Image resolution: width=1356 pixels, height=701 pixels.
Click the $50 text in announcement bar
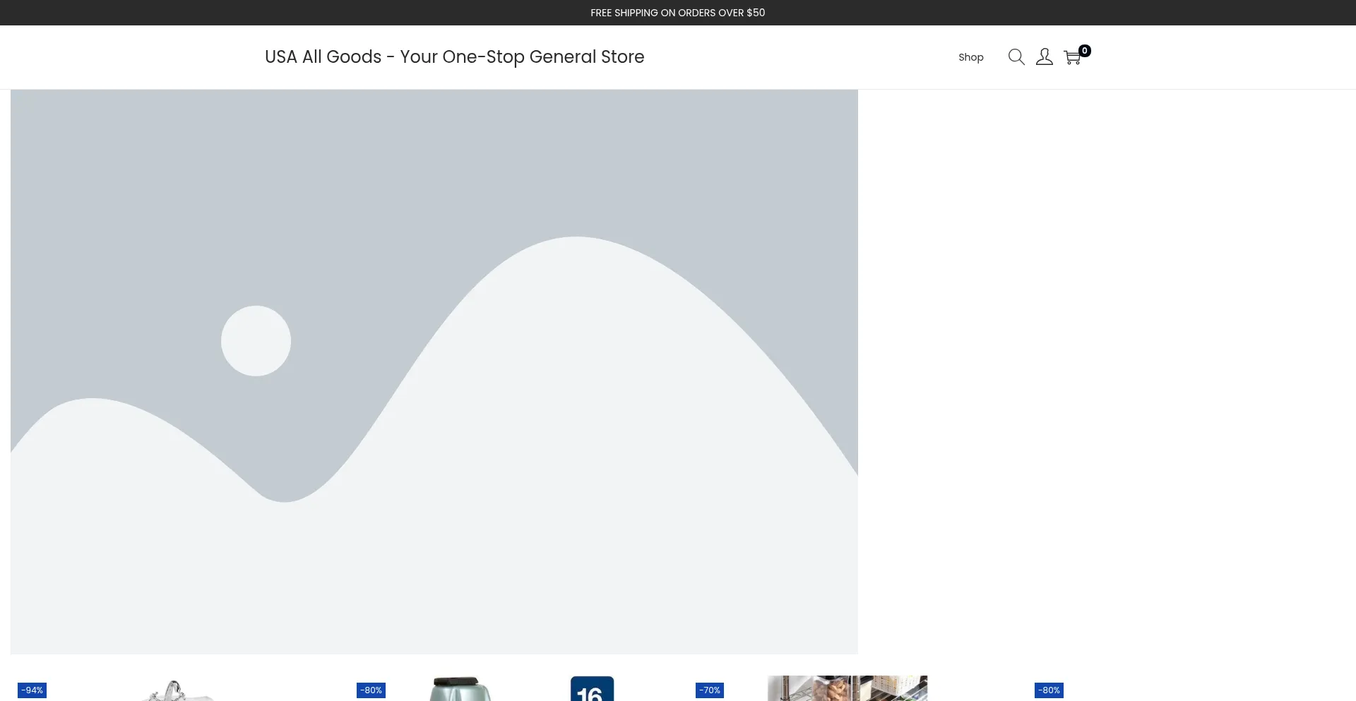756,13
